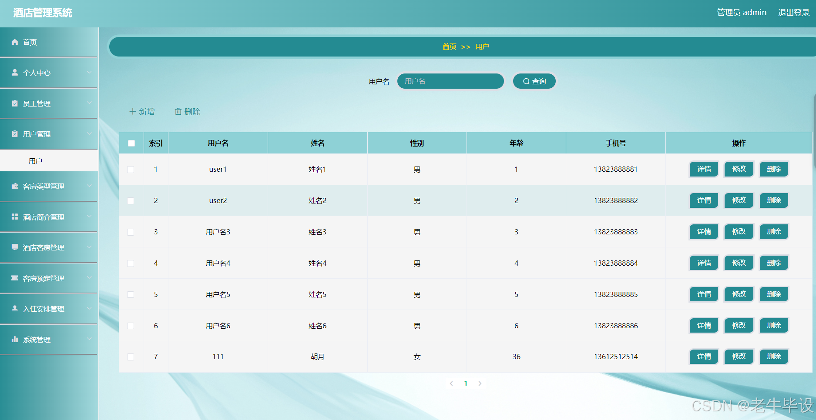Click 详情 for user1
The width and height of the screenshot is (816, 420).
point(704,169)
